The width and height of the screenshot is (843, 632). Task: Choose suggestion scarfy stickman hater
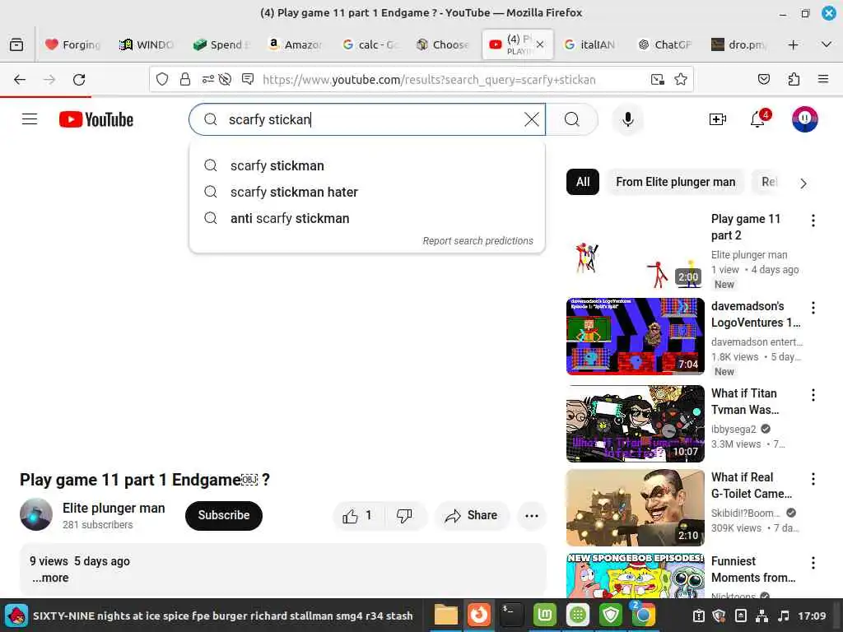click(x=367, y=192)
